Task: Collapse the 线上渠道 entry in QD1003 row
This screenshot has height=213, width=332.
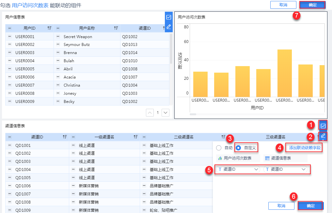Action: (x=73, y=161)
